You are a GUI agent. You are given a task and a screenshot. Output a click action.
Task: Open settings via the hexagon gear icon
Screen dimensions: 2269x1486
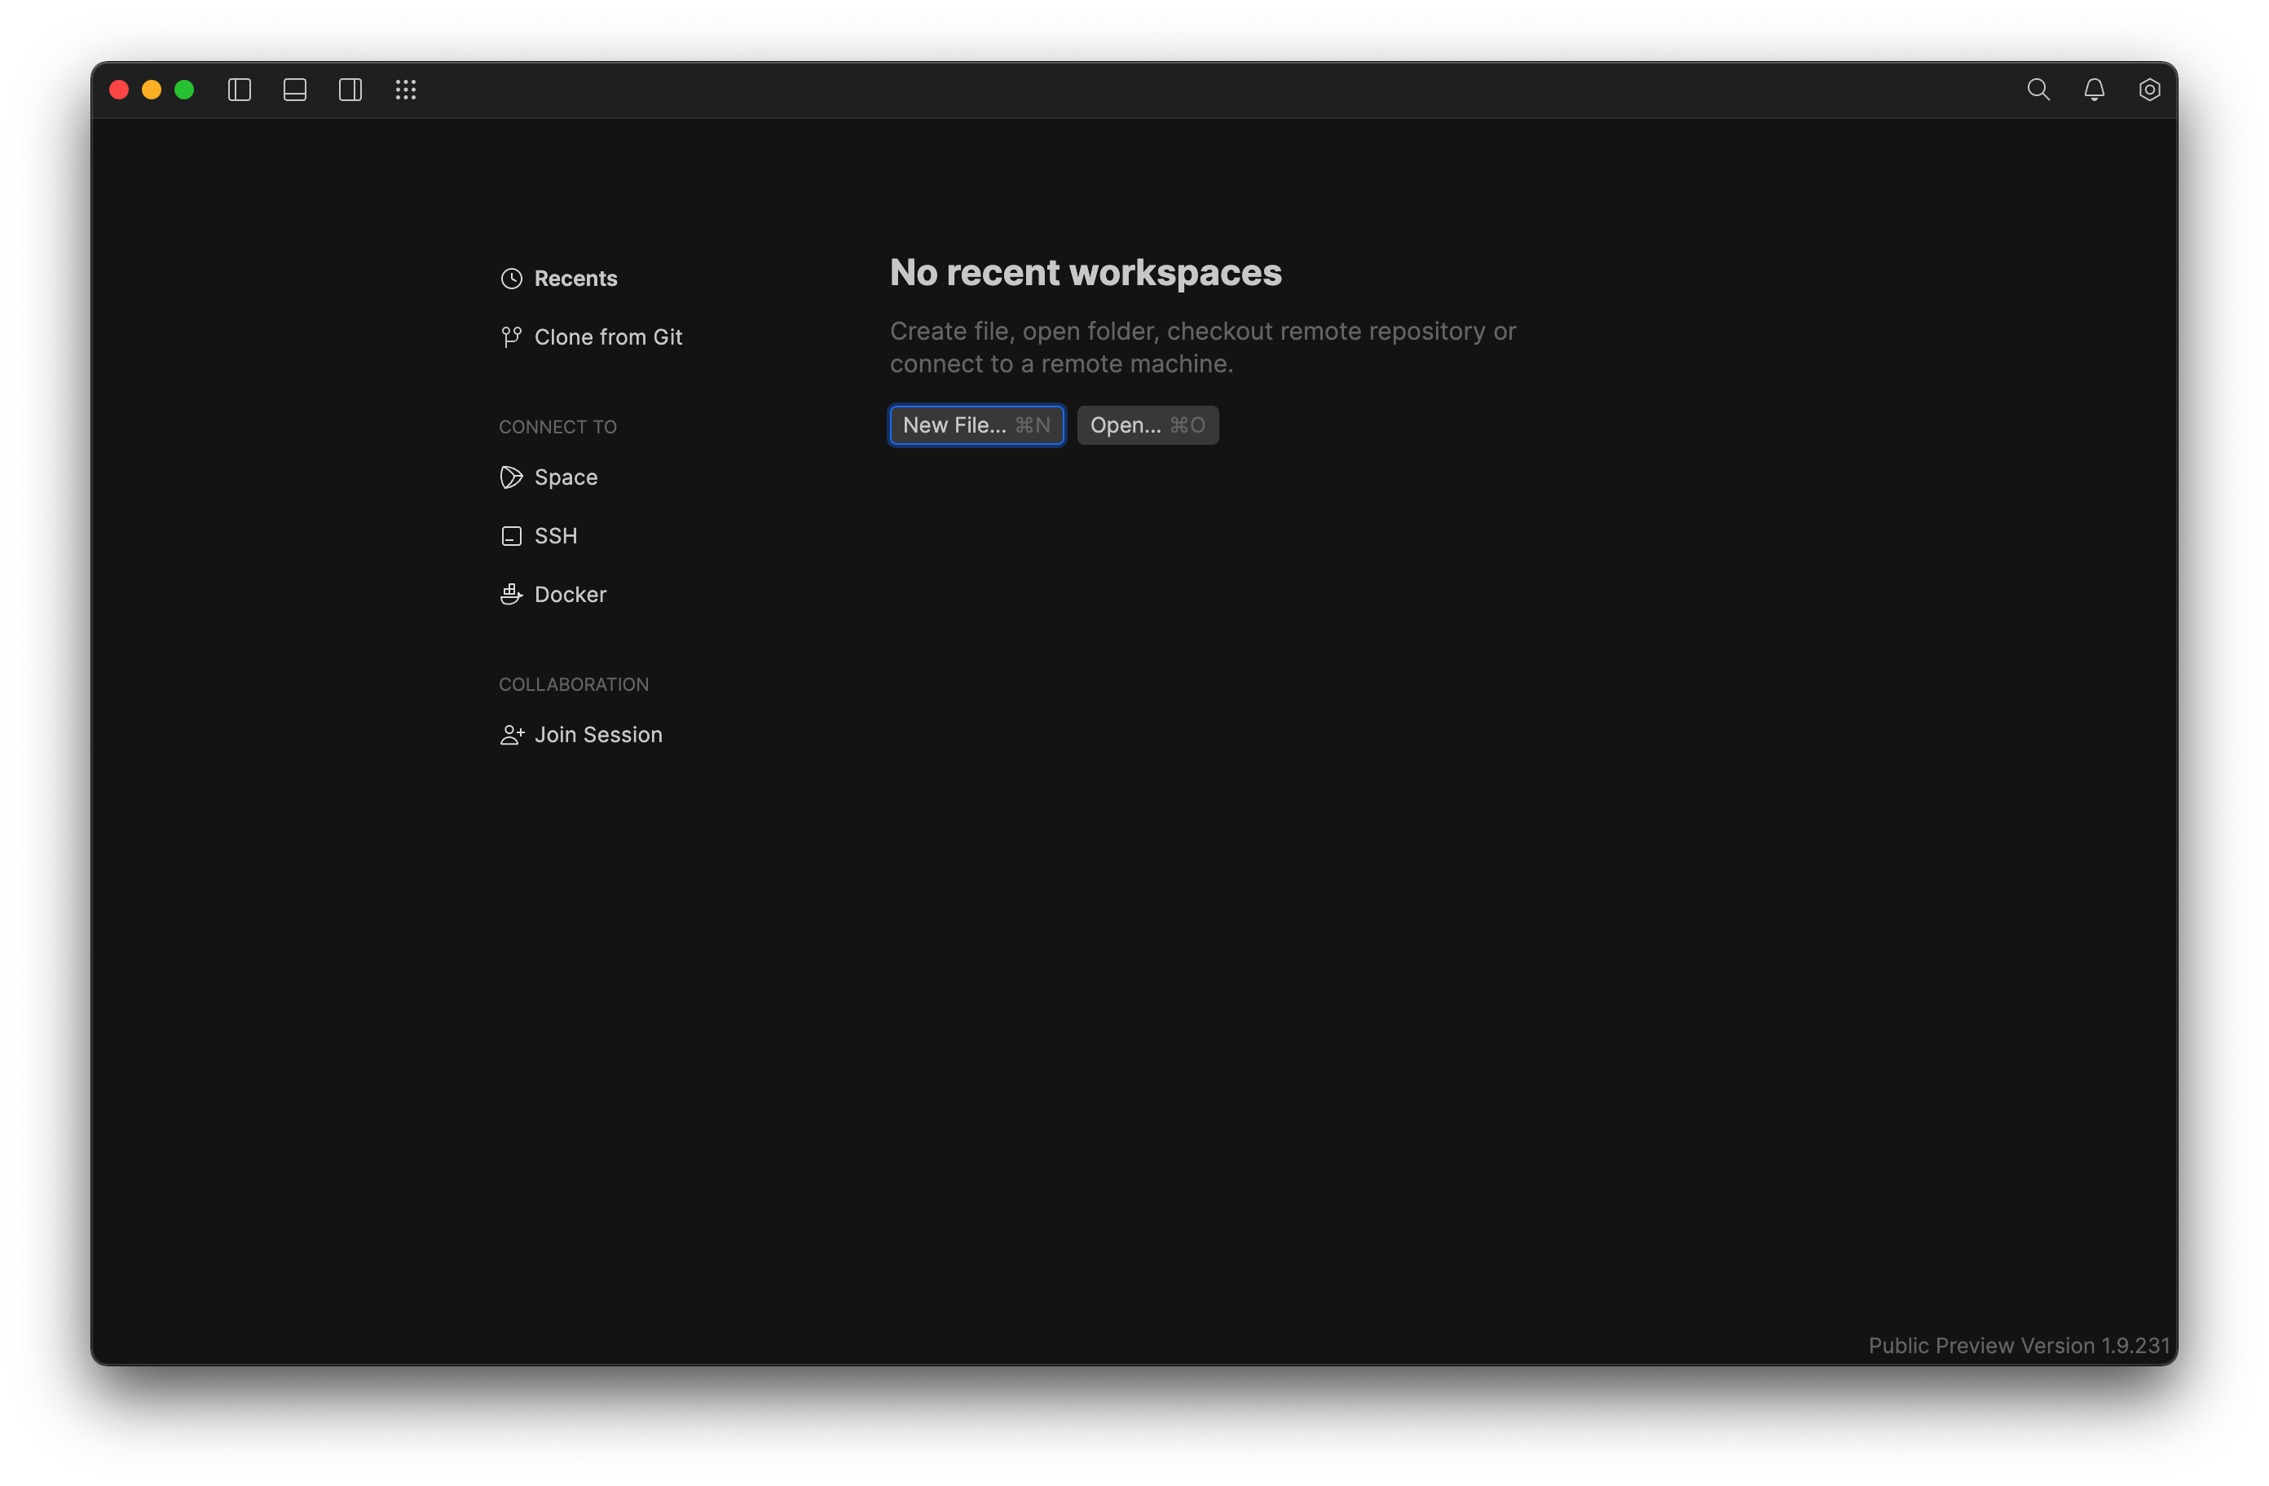(2149, 90)
